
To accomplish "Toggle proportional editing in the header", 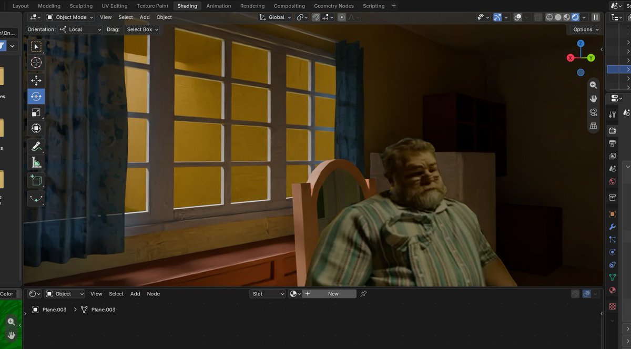I will [x=342, y=17].
